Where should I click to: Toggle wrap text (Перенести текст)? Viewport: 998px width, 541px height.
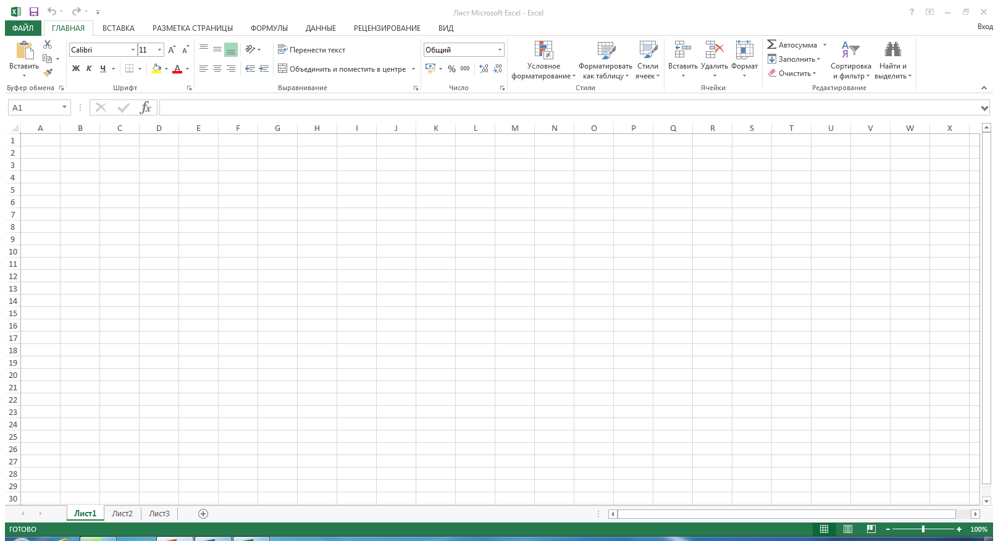point(312,50)
